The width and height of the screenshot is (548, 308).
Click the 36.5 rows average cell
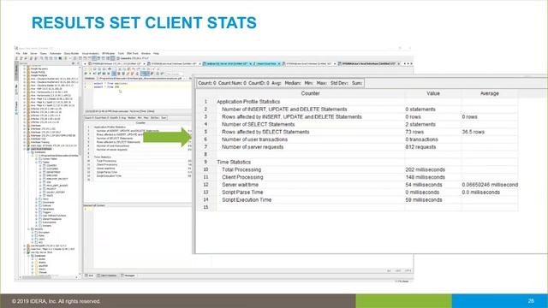[489, 132]
